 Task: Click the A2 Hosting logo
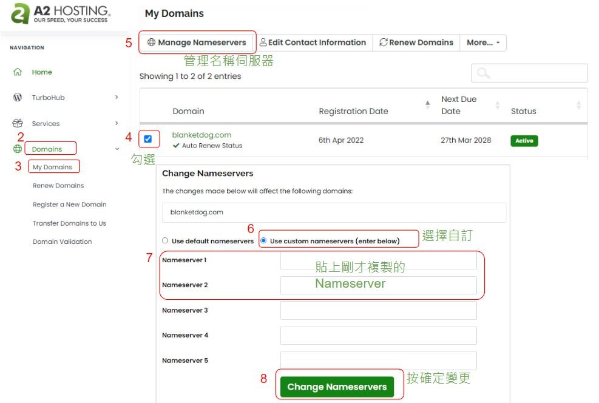[60, 14]
